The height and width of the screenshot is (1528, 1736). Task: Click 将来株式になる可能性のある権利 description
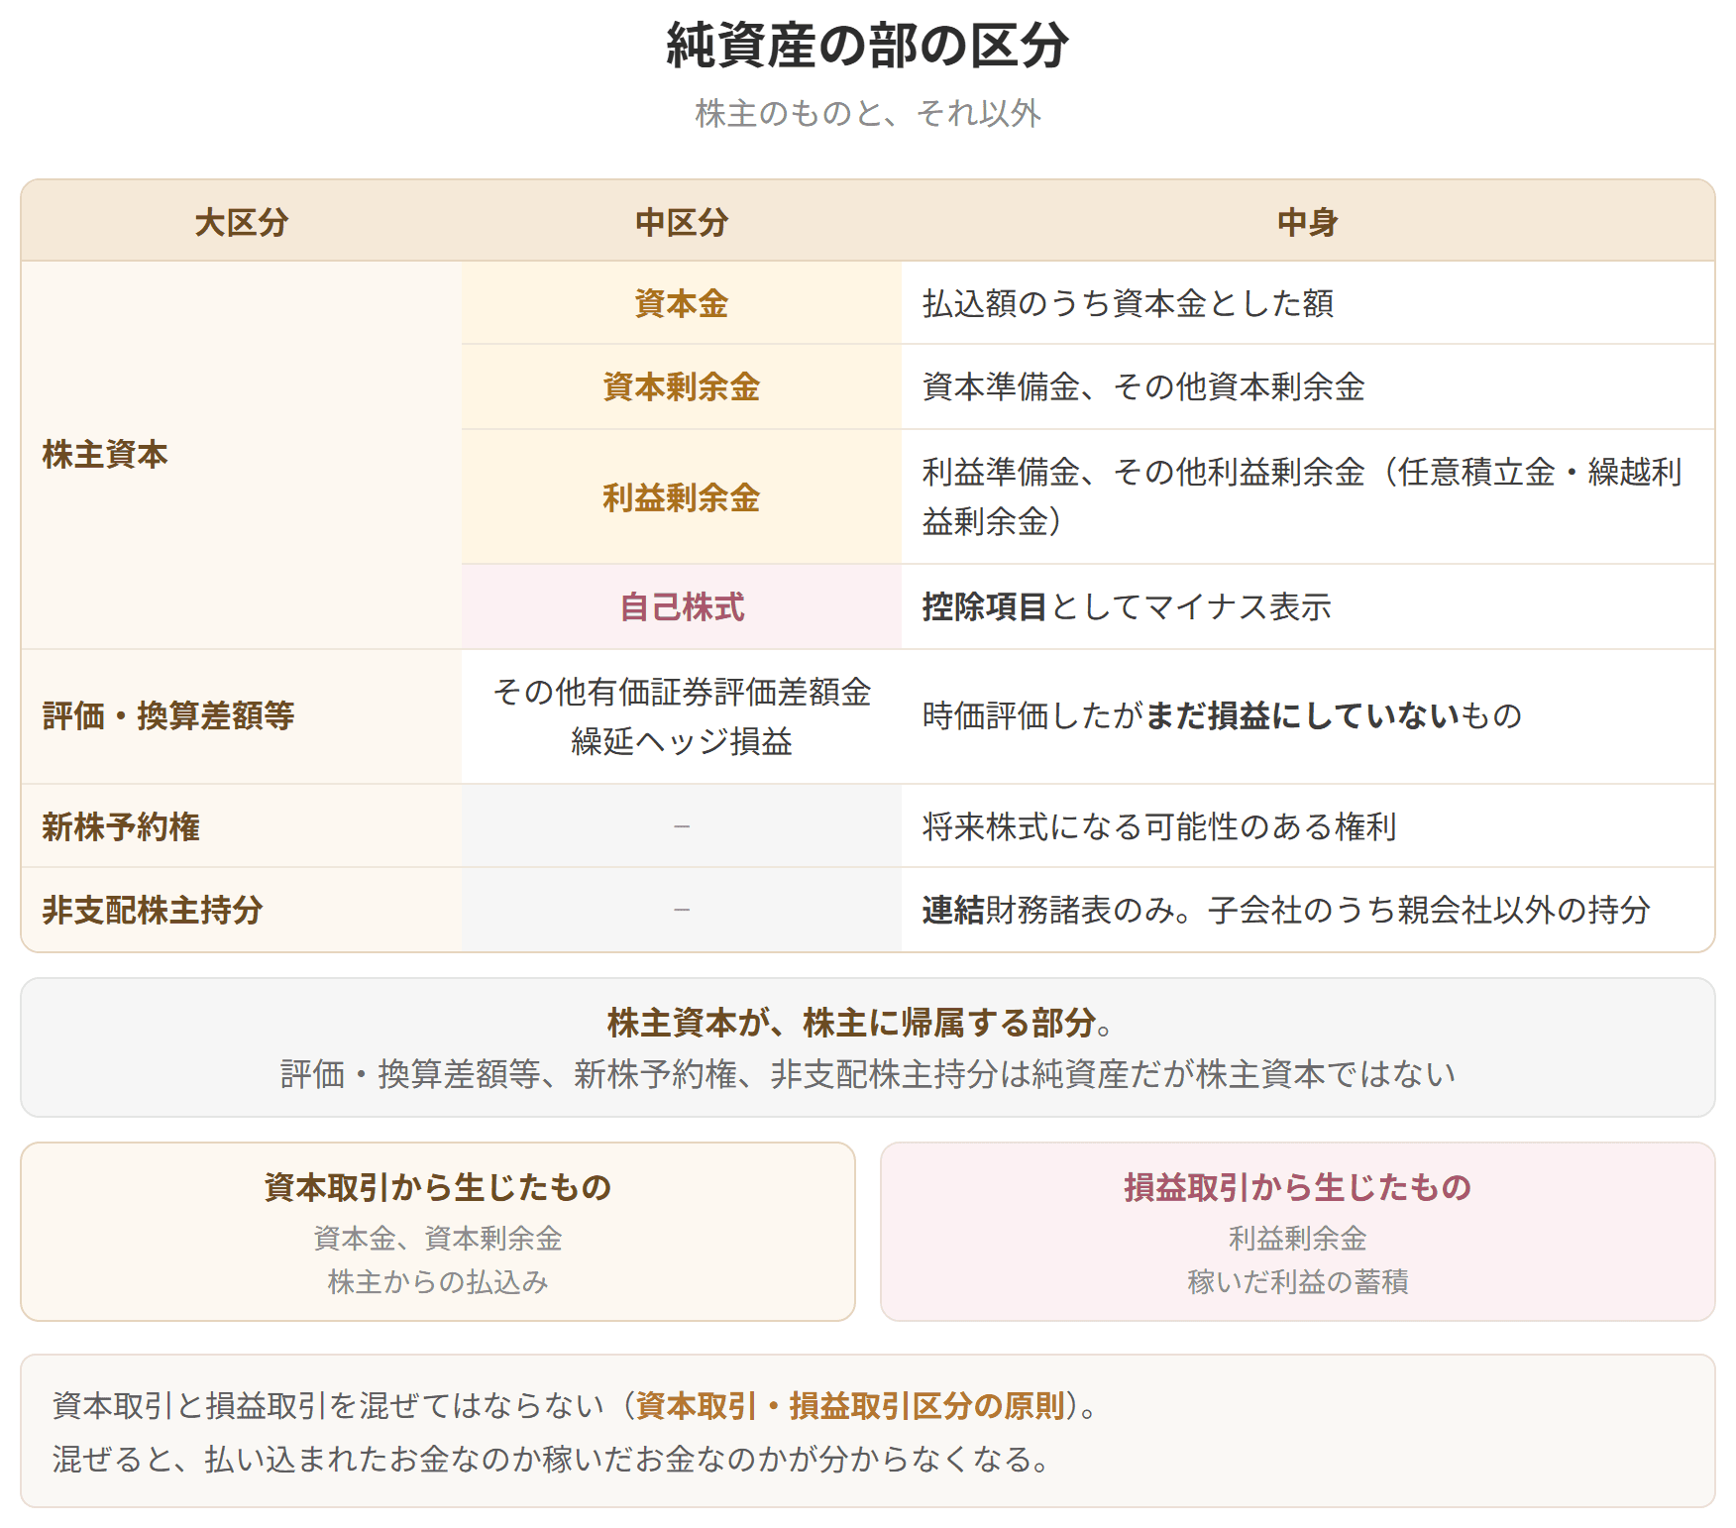1159,826
